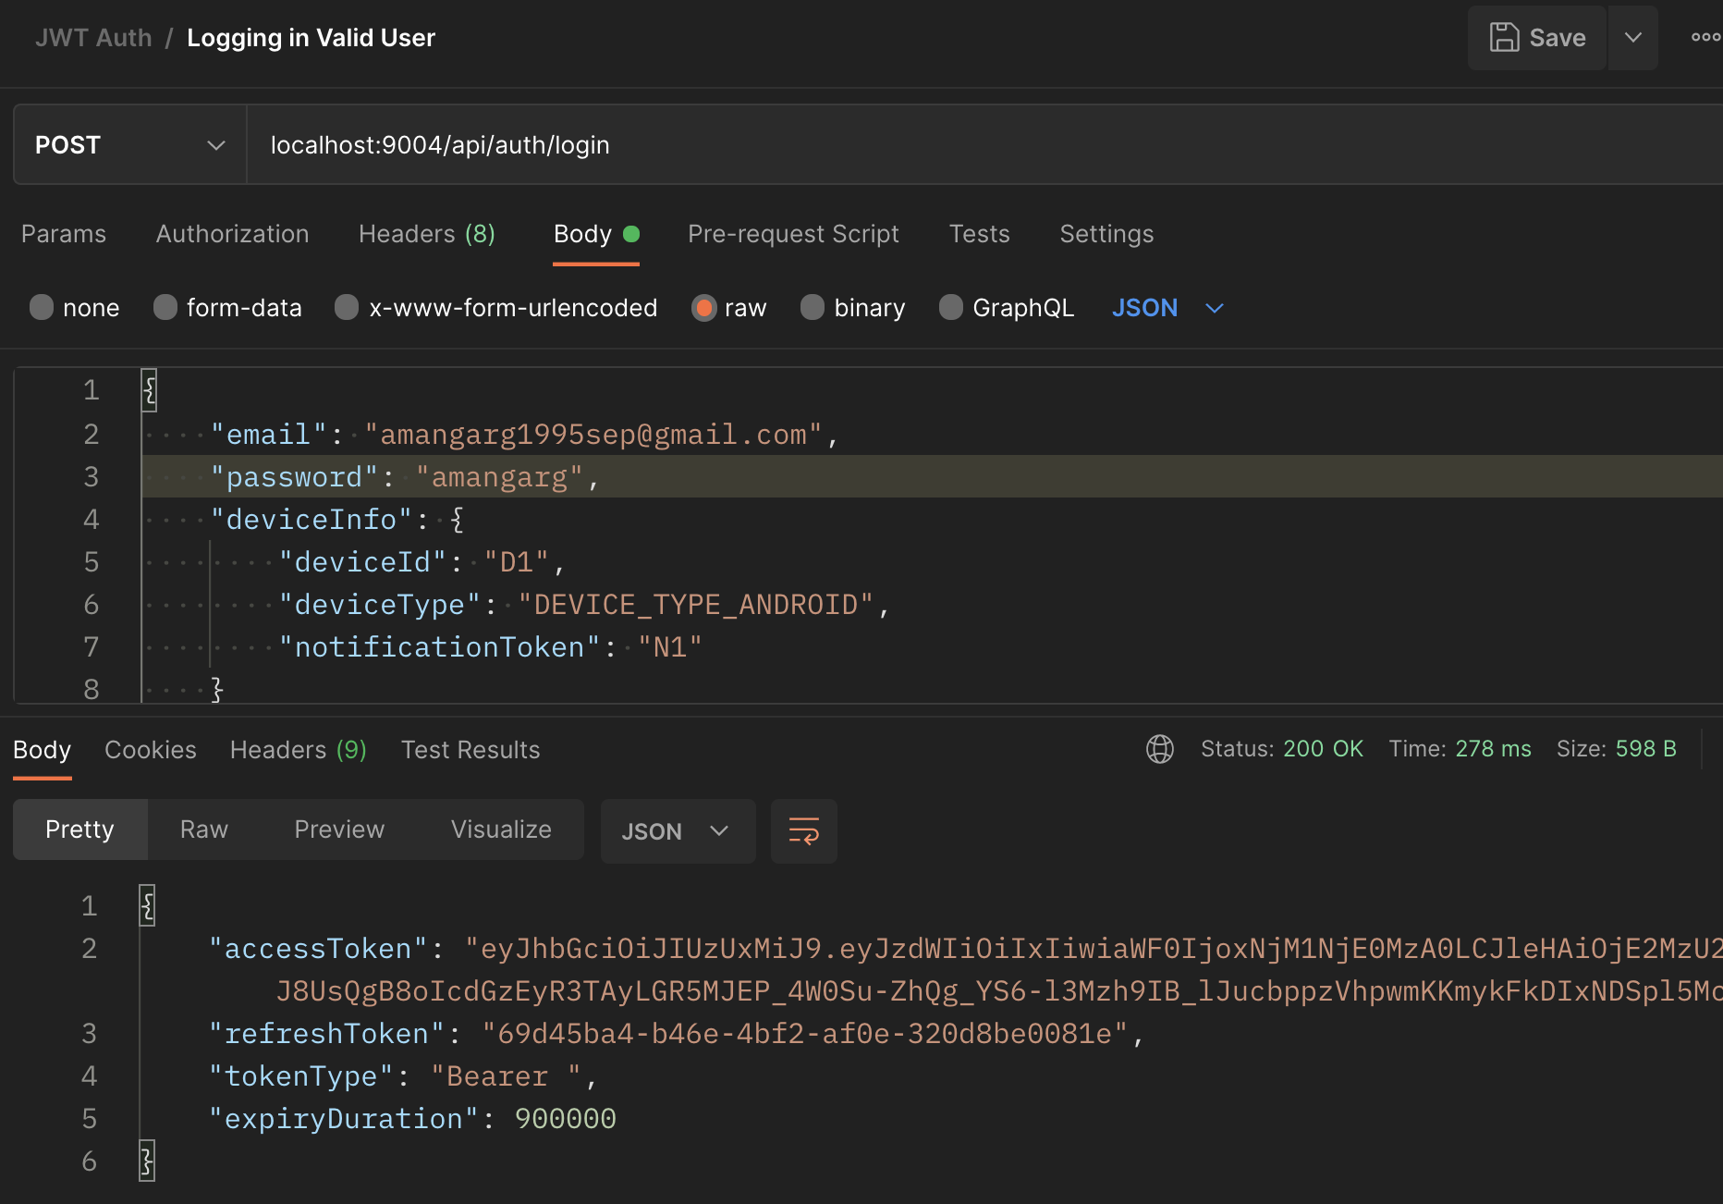Switch to the Authorization tab
This screenshot has width=1723, height=1204.
click(x=232, y=234)
